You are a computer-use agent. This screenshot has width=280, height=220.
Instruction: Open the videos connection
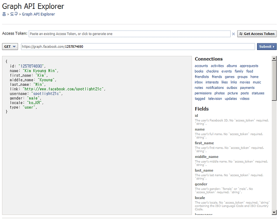tap(245, 99)
